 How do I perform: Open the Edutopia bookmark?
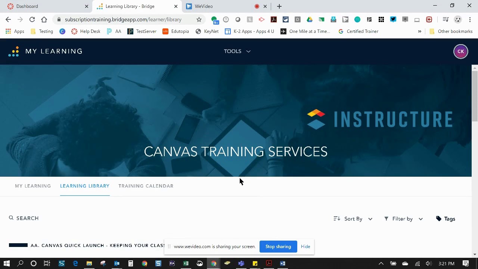tap(176, 31)
